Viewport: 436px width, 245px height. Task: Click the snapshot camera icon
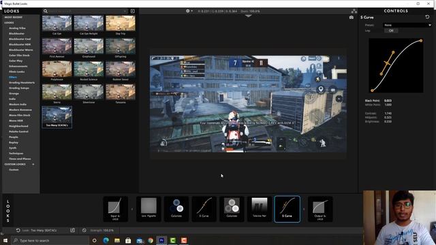coord(352,17)
